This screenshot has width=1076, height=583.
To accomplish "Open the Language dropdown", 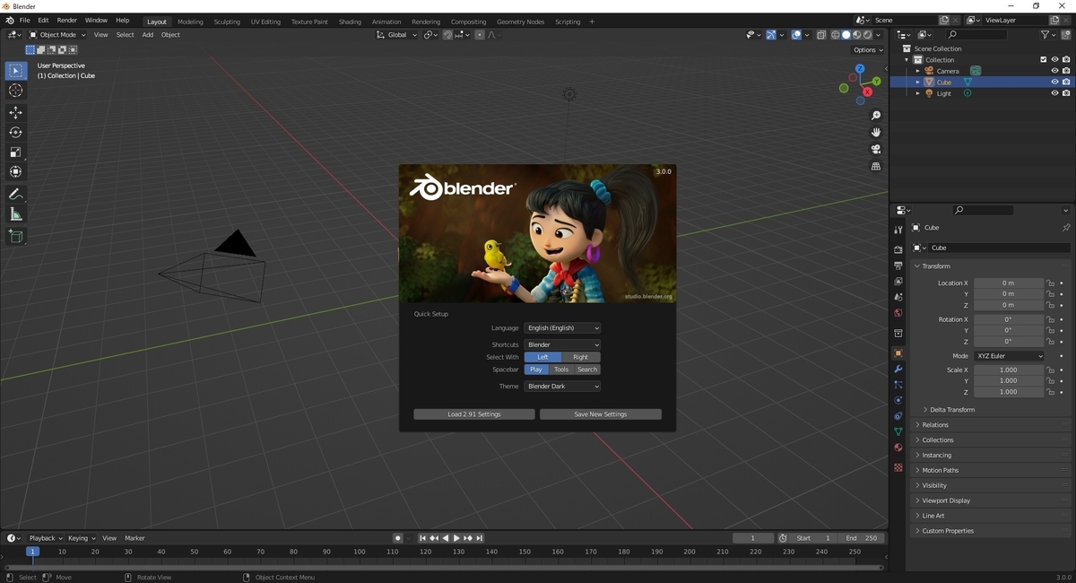I will pyautogui.click(x=562, y=328).
